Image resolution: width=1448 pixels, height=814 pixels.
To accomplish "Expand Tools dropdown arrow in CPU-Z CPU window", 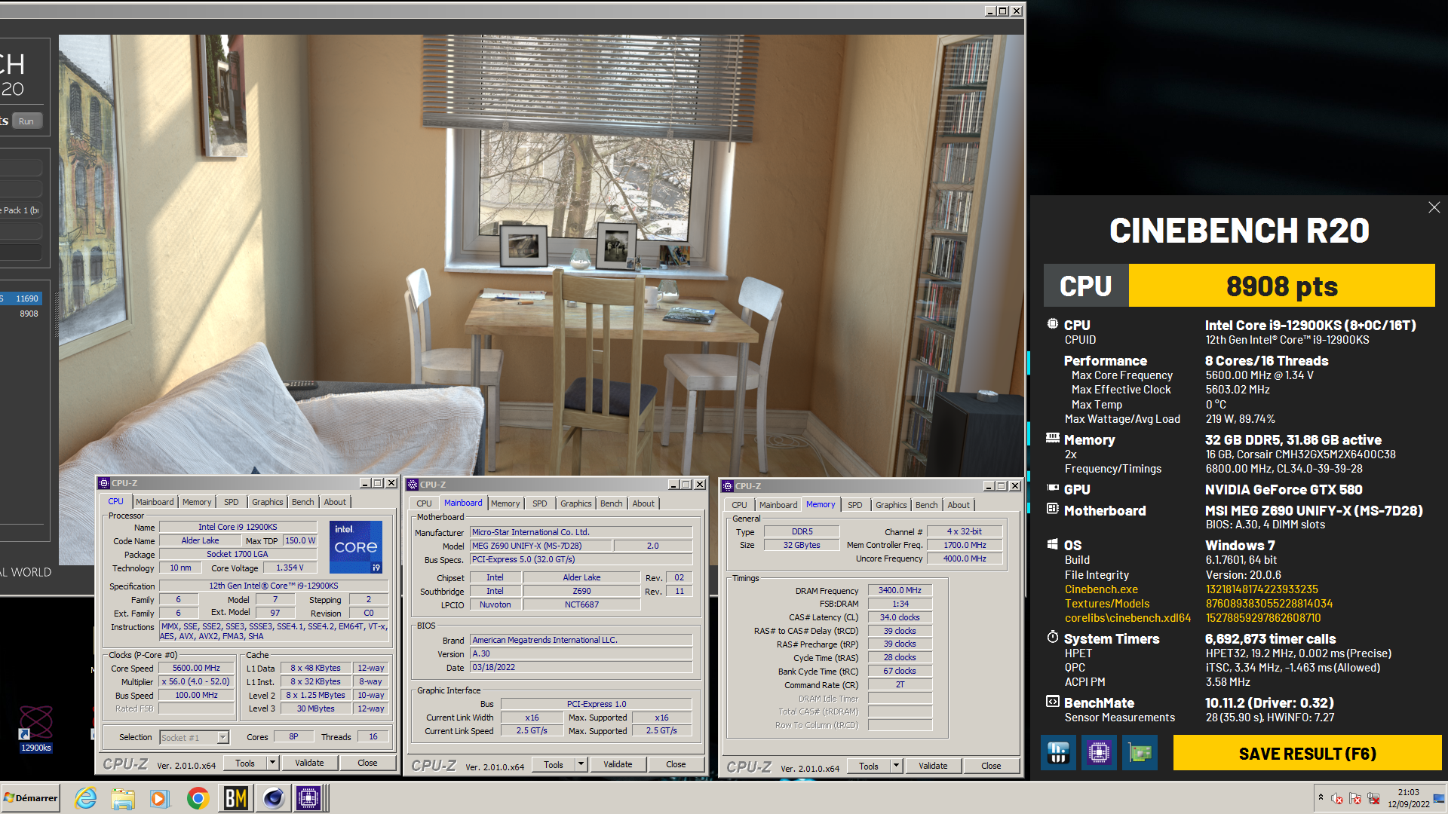I will click(272, 763).
